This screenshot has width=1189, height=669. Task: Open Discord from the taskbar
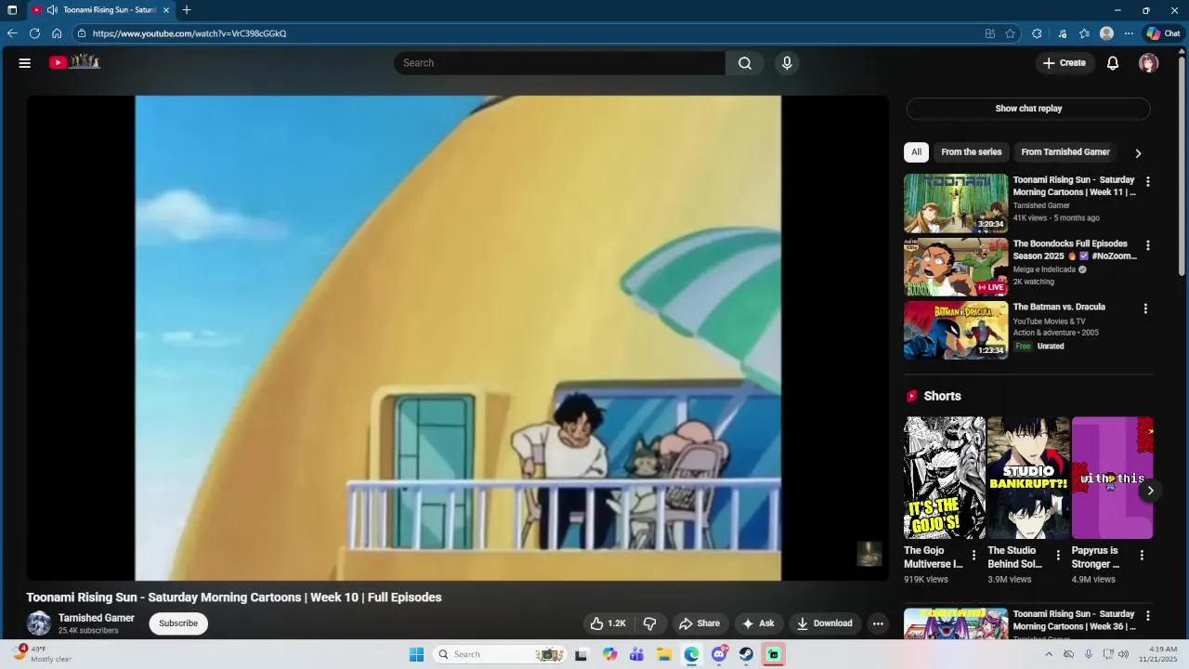coord(719,654)
